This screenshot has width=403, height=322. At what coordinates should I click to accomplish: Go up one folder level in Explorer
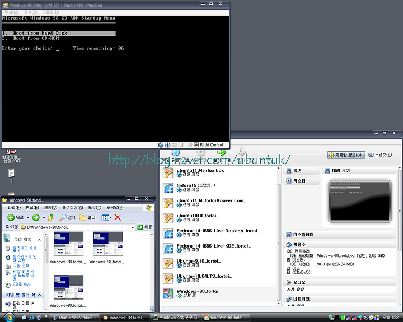click(51, 218)
